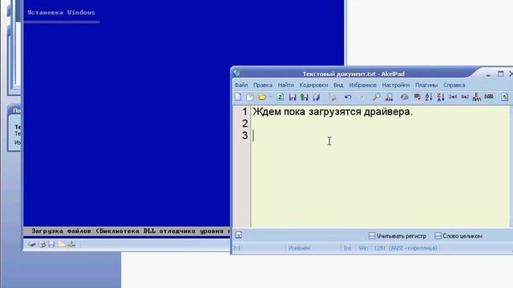
Task: Click the green page icon ending the toolbar
Action: (504, 97)
